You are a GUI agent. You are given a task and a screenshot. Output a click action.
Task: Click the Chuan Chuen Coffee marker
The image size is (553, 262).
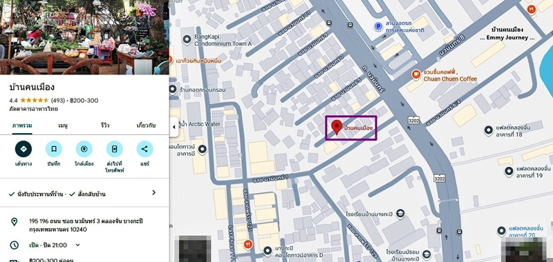[416, 74]
